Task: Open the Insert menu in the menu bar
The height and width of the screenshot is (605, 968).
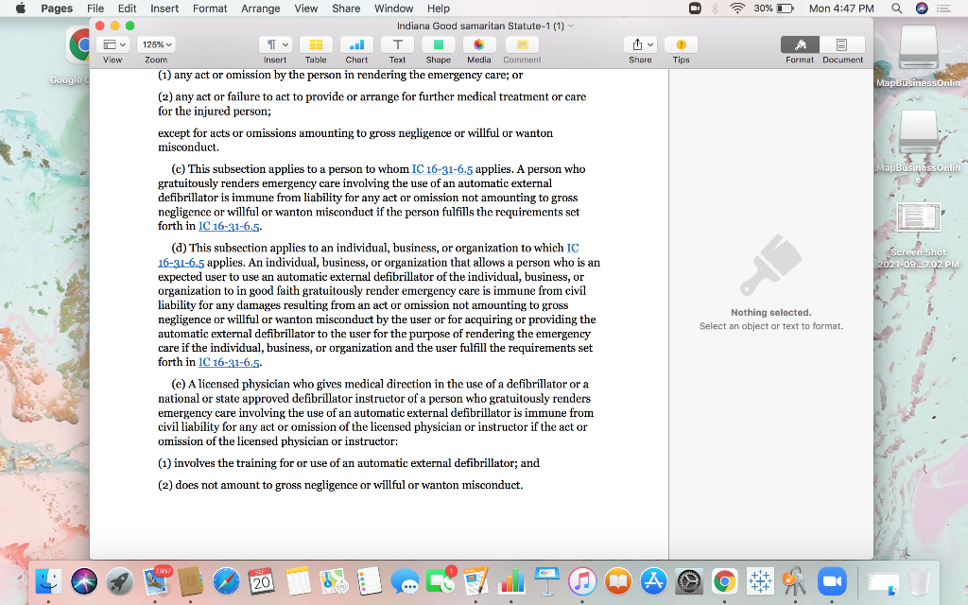Action: click(x=164, y=8)
